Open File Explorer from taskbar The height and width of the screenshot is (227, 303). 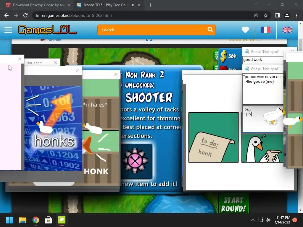[22, 220]
